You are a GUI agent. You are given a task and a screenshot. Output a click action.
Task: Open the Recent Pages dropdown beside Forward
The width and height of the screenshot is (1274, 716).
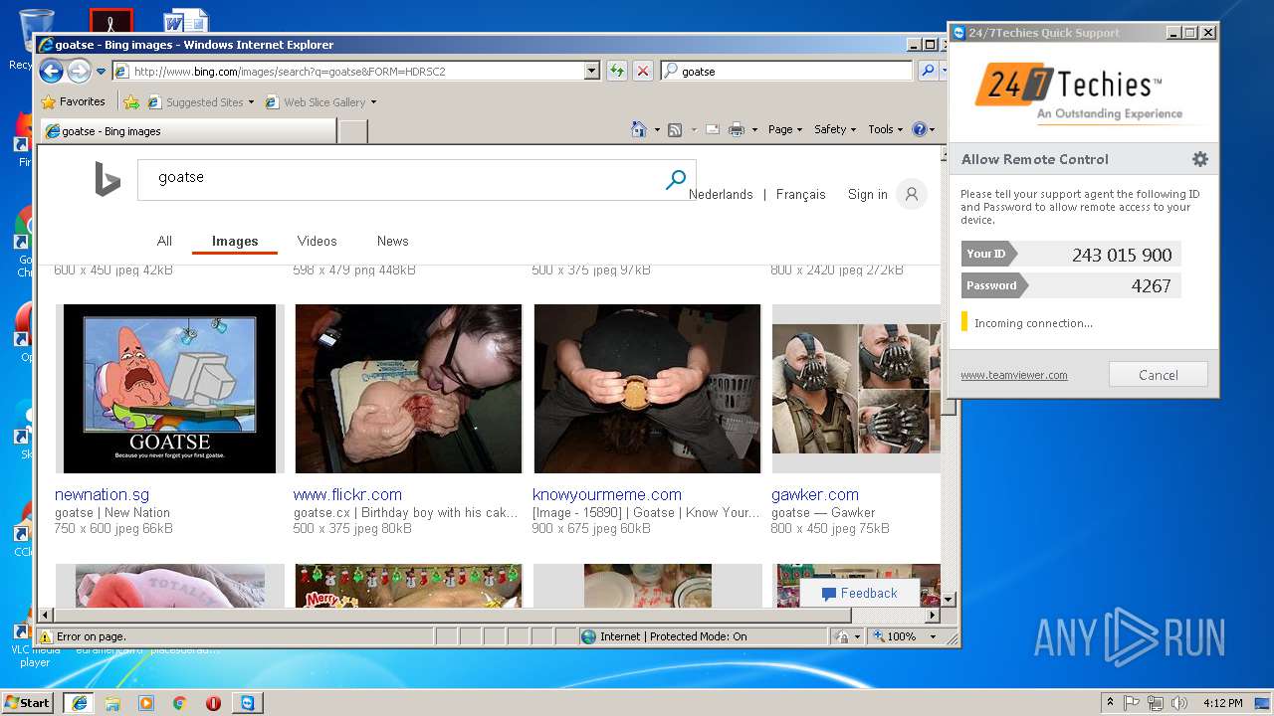click(x=101, y=72)
